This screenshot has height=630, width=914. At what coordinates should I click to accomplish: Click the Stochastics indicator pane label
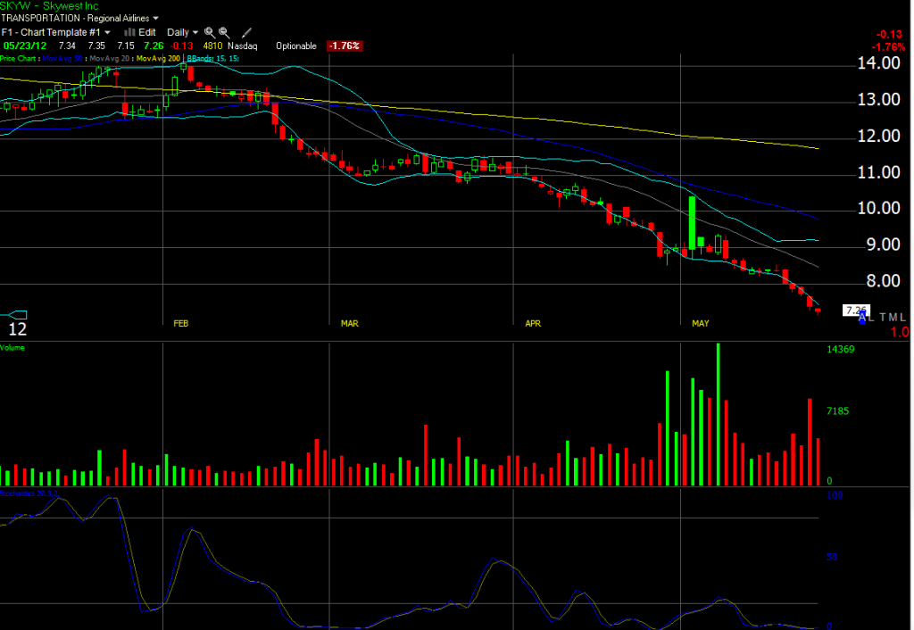pyautogui.click(x=29, y=493)
